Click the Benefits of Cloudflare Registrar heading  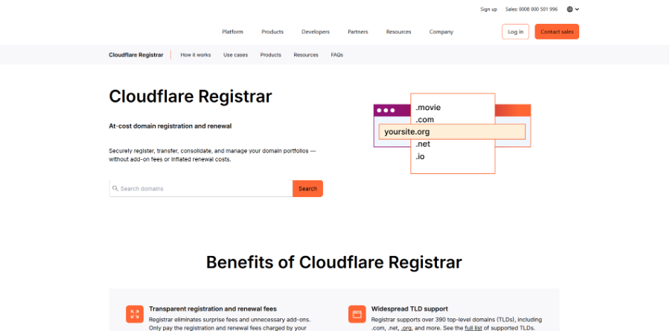[x=334, y=262]
